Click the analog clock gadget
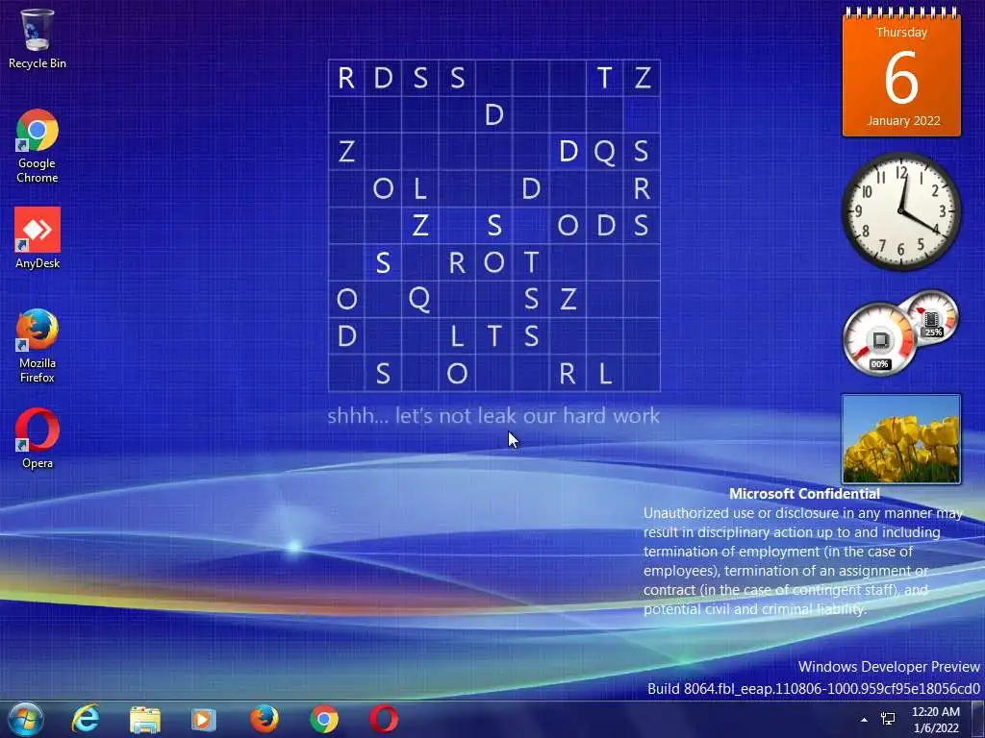This screenshot has width=985, height=738. (x=901, y=211)
